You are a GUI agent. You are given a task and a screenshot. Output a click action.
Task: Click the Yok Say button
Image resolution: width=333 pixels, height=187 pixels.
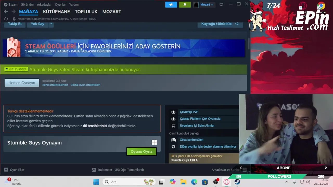pyautogui.click(x=37, y=24)
